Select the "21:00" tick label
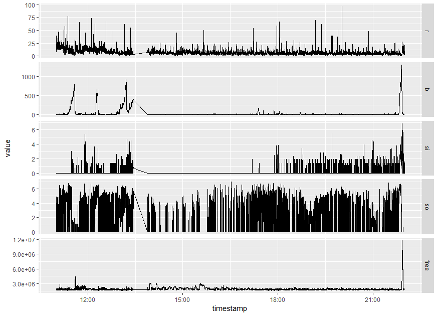438x316 pixels. (373, 299)
